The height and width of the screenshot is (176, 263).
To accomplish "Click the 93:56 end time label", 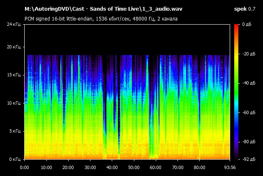I will 230,167.
